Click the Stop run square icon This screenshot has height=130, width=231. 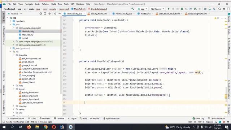[x=200, y=9]
